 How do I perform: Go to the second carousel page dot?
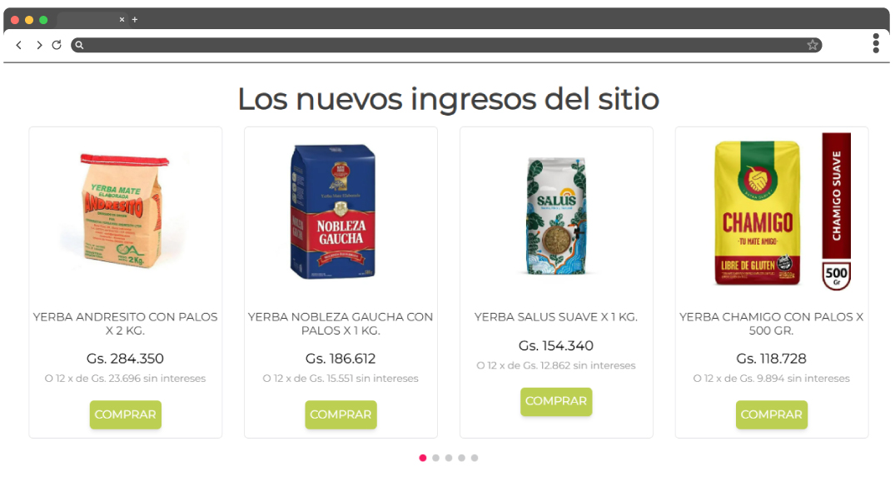(435, 458)
